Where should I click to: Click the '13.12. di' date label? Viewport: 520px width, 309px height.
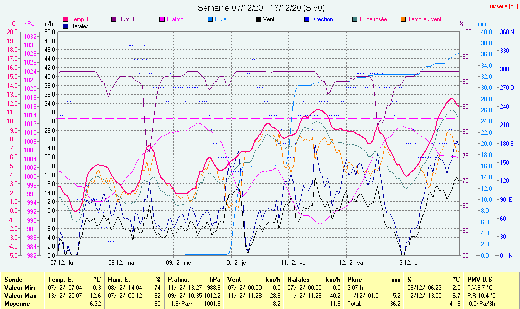(408, 263)
